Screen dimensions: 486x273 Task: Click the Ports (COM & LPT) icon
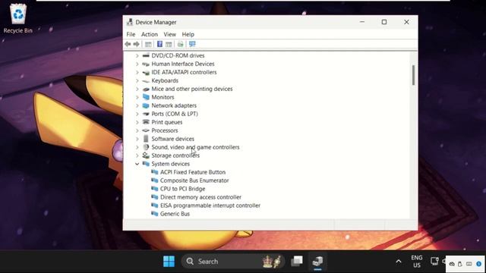click(x=146, y=114)
